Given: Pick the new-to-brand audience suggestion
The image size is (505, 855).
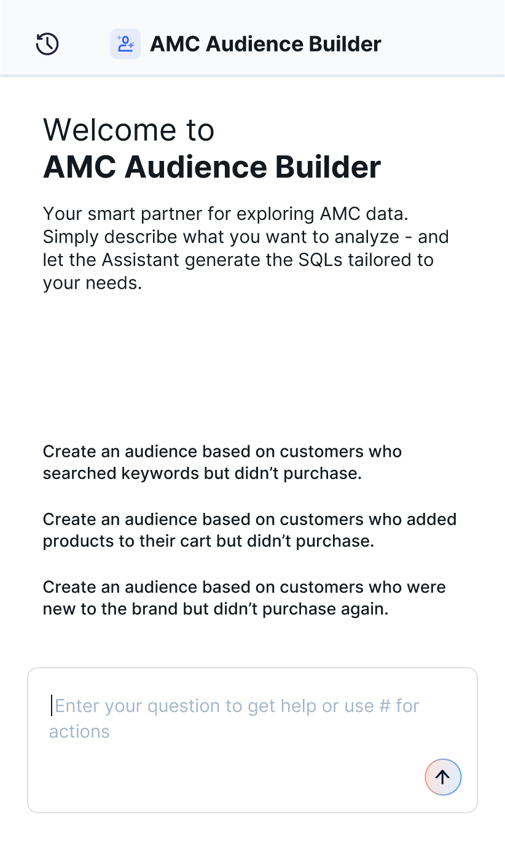Looking at the screenshot, I should pos(244,598).
